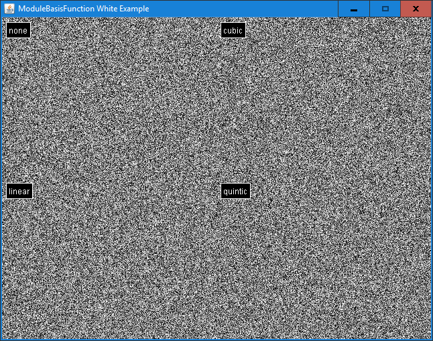Viewport: 433px width, 341px height.
Task: Click the right edge border of the window
Action: [x=432, y=174]
